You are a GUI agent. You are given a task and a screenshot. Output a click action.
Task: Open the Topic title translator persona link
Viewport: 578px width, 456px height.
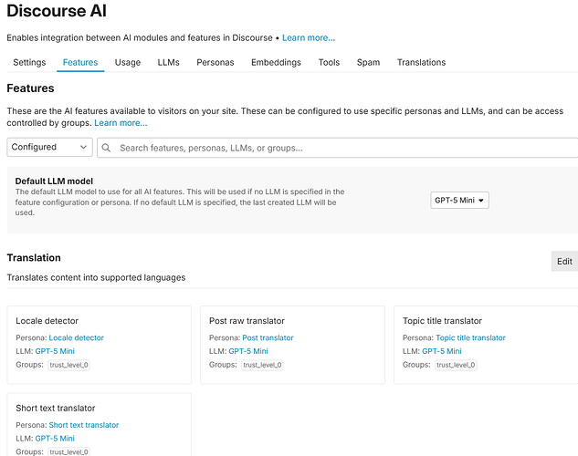point(471,337)
